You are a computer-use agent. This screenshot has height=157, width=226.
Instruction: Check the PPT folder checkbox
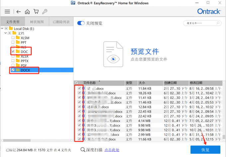click(13, 42)
